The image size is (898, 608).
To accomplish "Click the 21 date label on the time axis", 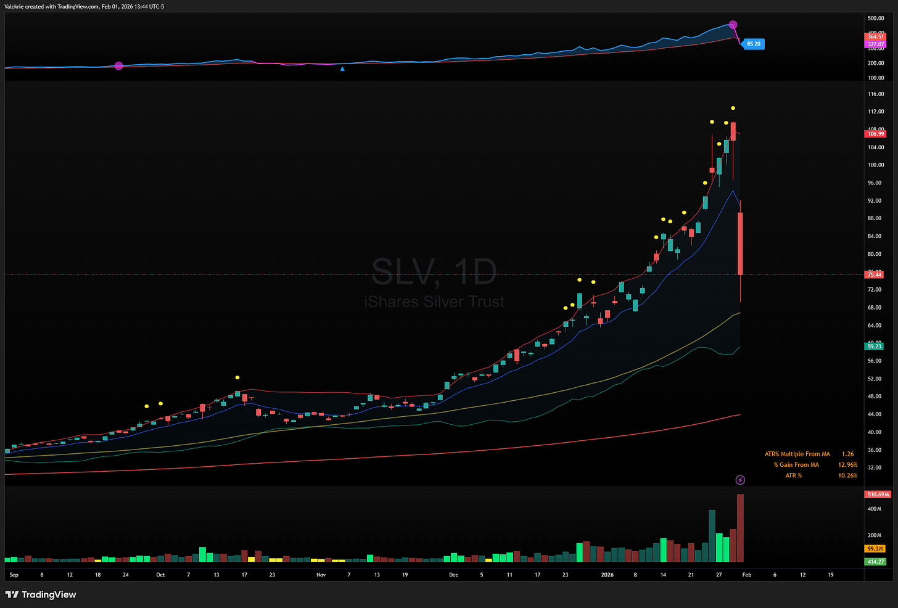I will [691, 575].
